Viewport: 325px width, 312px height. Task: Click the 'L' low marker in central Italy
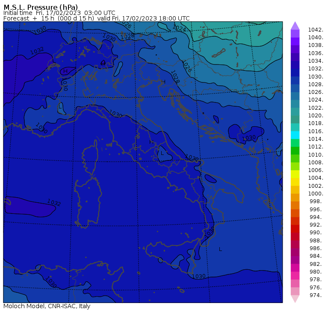tap(162, 153)
